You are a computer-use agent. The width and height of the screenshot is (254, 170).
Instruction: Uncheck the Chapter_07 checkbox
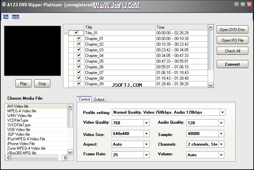79,72
